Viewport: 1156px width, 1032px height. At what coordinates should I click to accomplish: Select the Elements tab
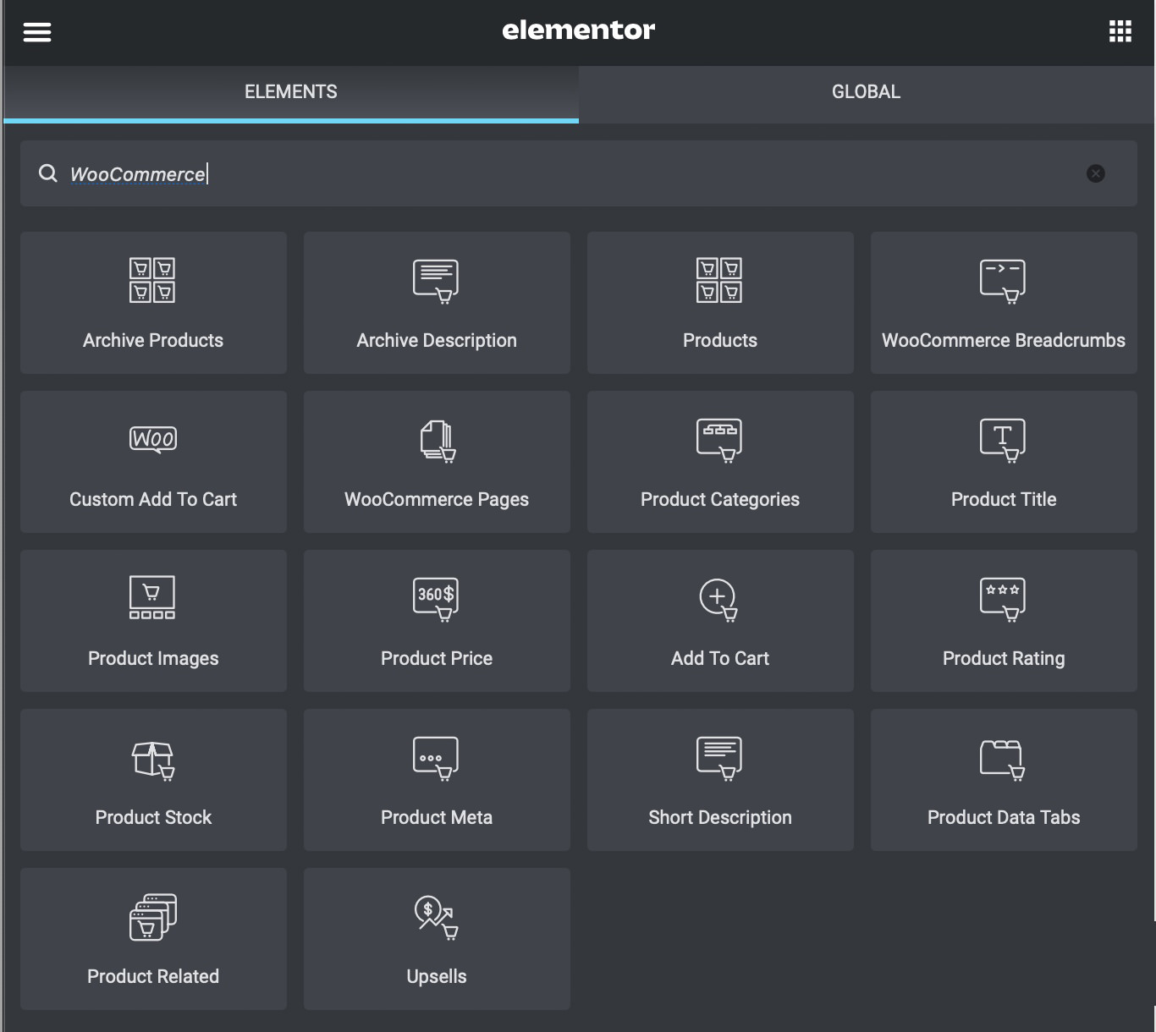click(290, 92)
